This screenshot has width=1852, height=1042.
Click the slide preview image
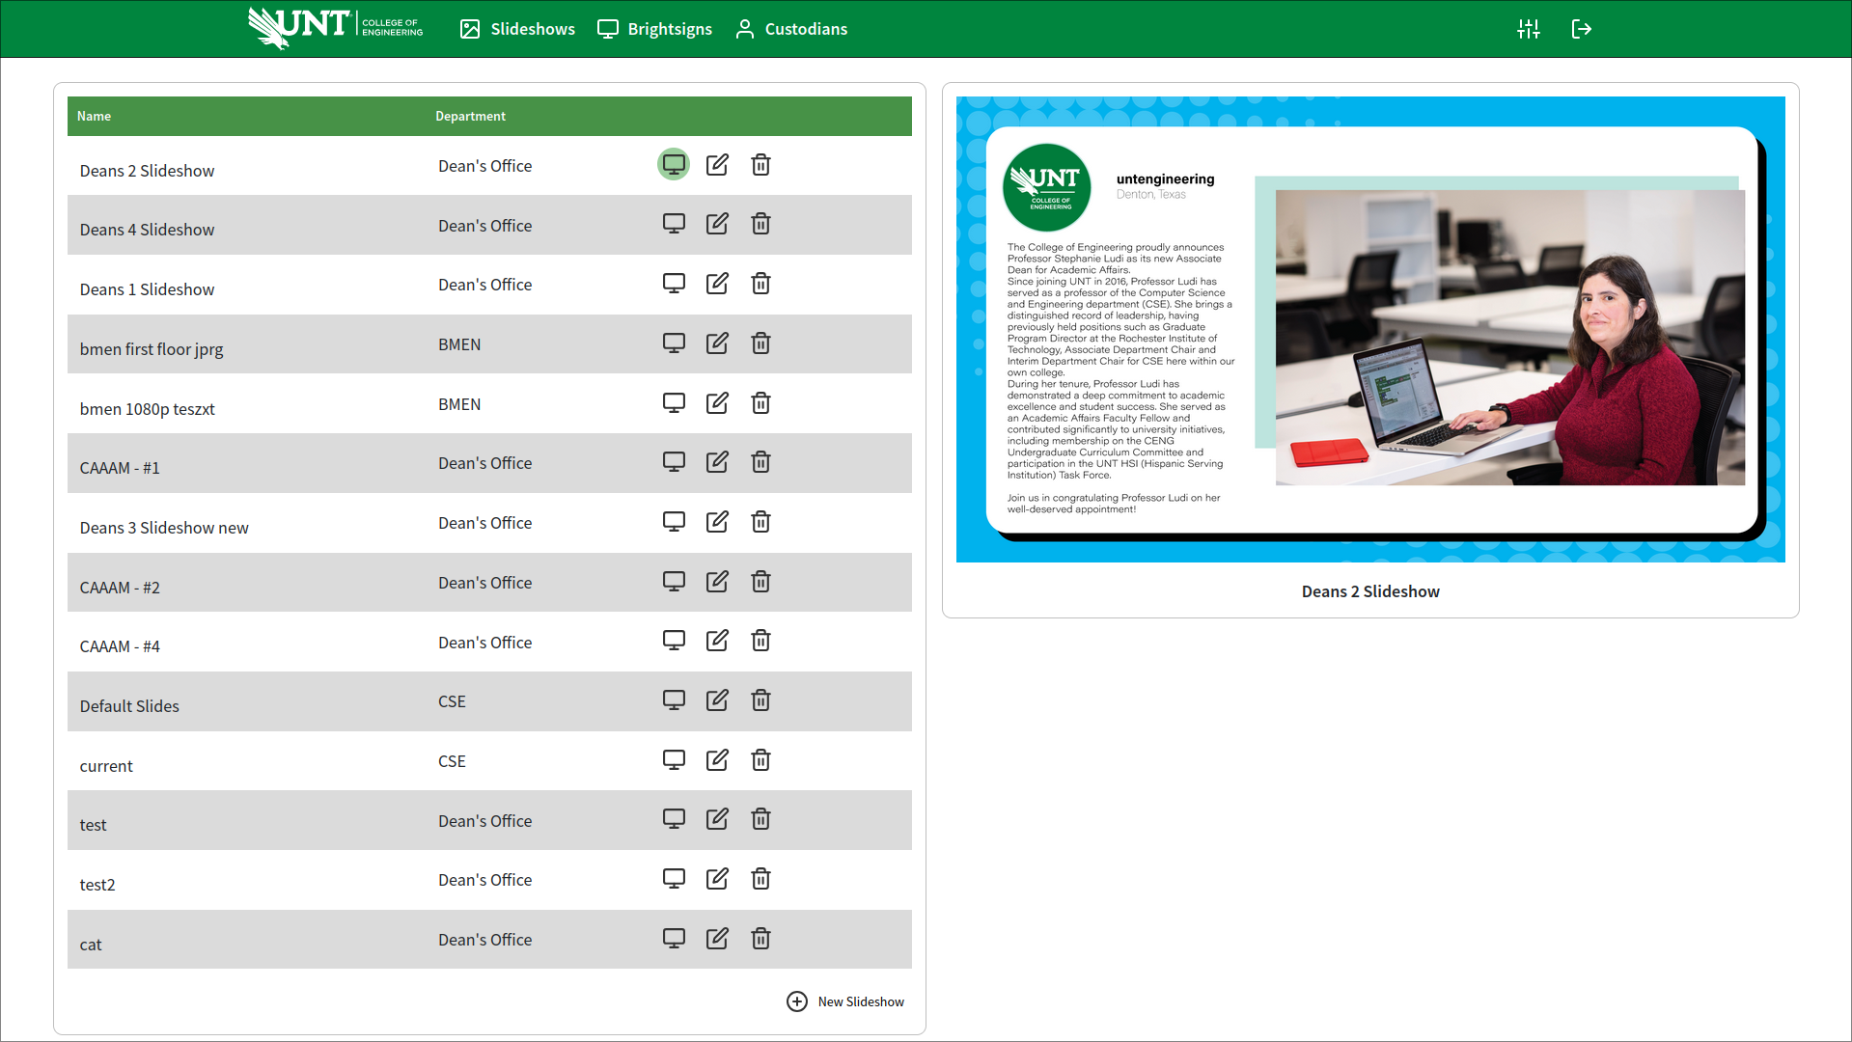(x=1370, y=329)
